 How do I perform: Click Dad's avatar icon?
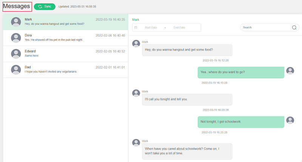(16, 70)
